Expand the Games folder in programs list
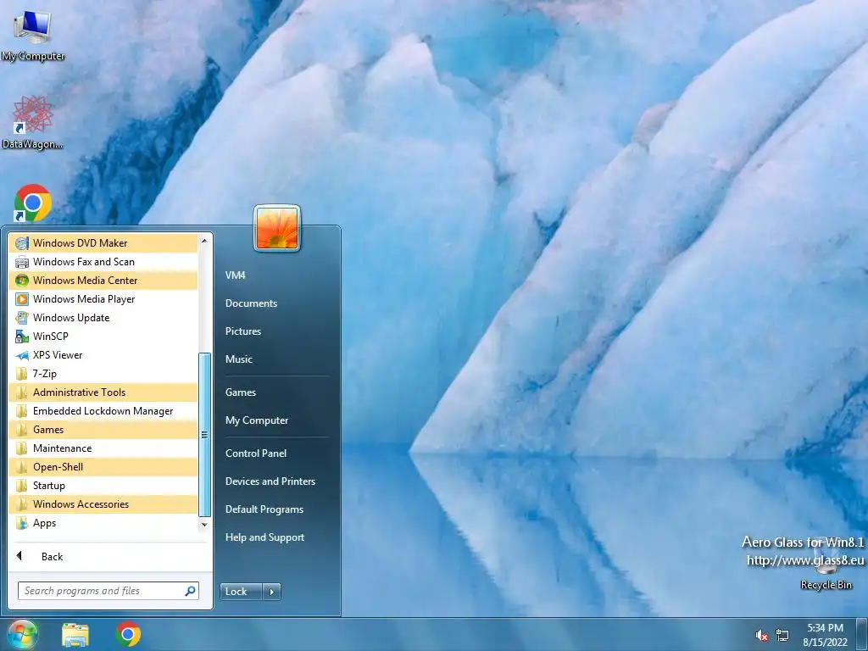 [103, 430]
